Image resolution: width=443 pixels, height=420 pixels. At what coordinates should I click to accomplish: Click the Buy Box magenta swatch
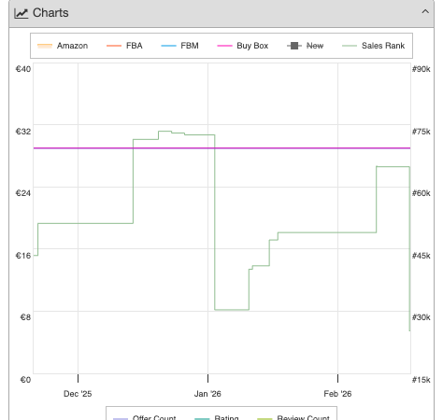pyautogui.click(x=224, y=46)
